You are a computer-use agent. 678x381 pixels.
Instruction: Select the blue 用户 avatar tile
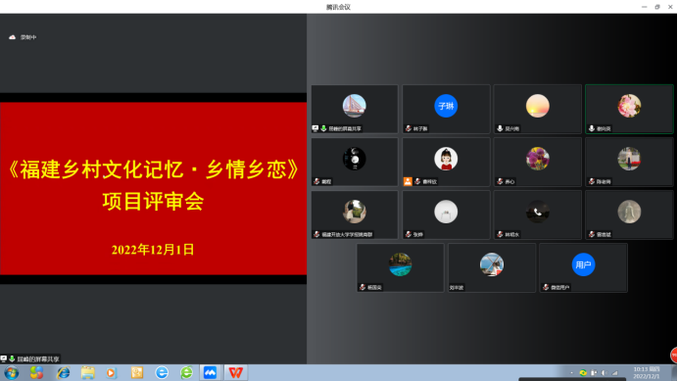[584, 267]
